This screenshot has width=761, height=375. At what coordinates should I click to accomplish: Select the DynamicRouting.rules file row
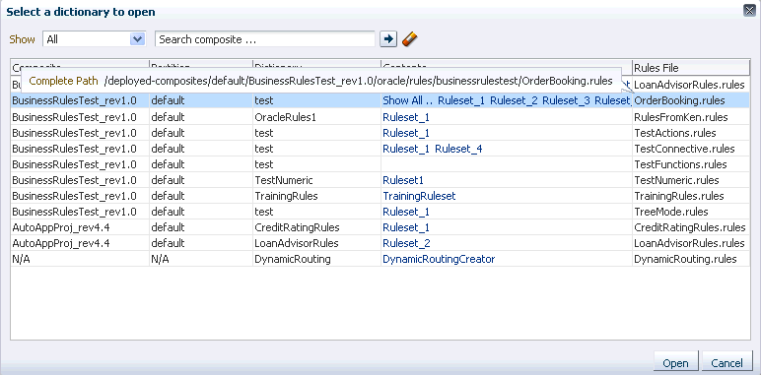coord(380,259)
